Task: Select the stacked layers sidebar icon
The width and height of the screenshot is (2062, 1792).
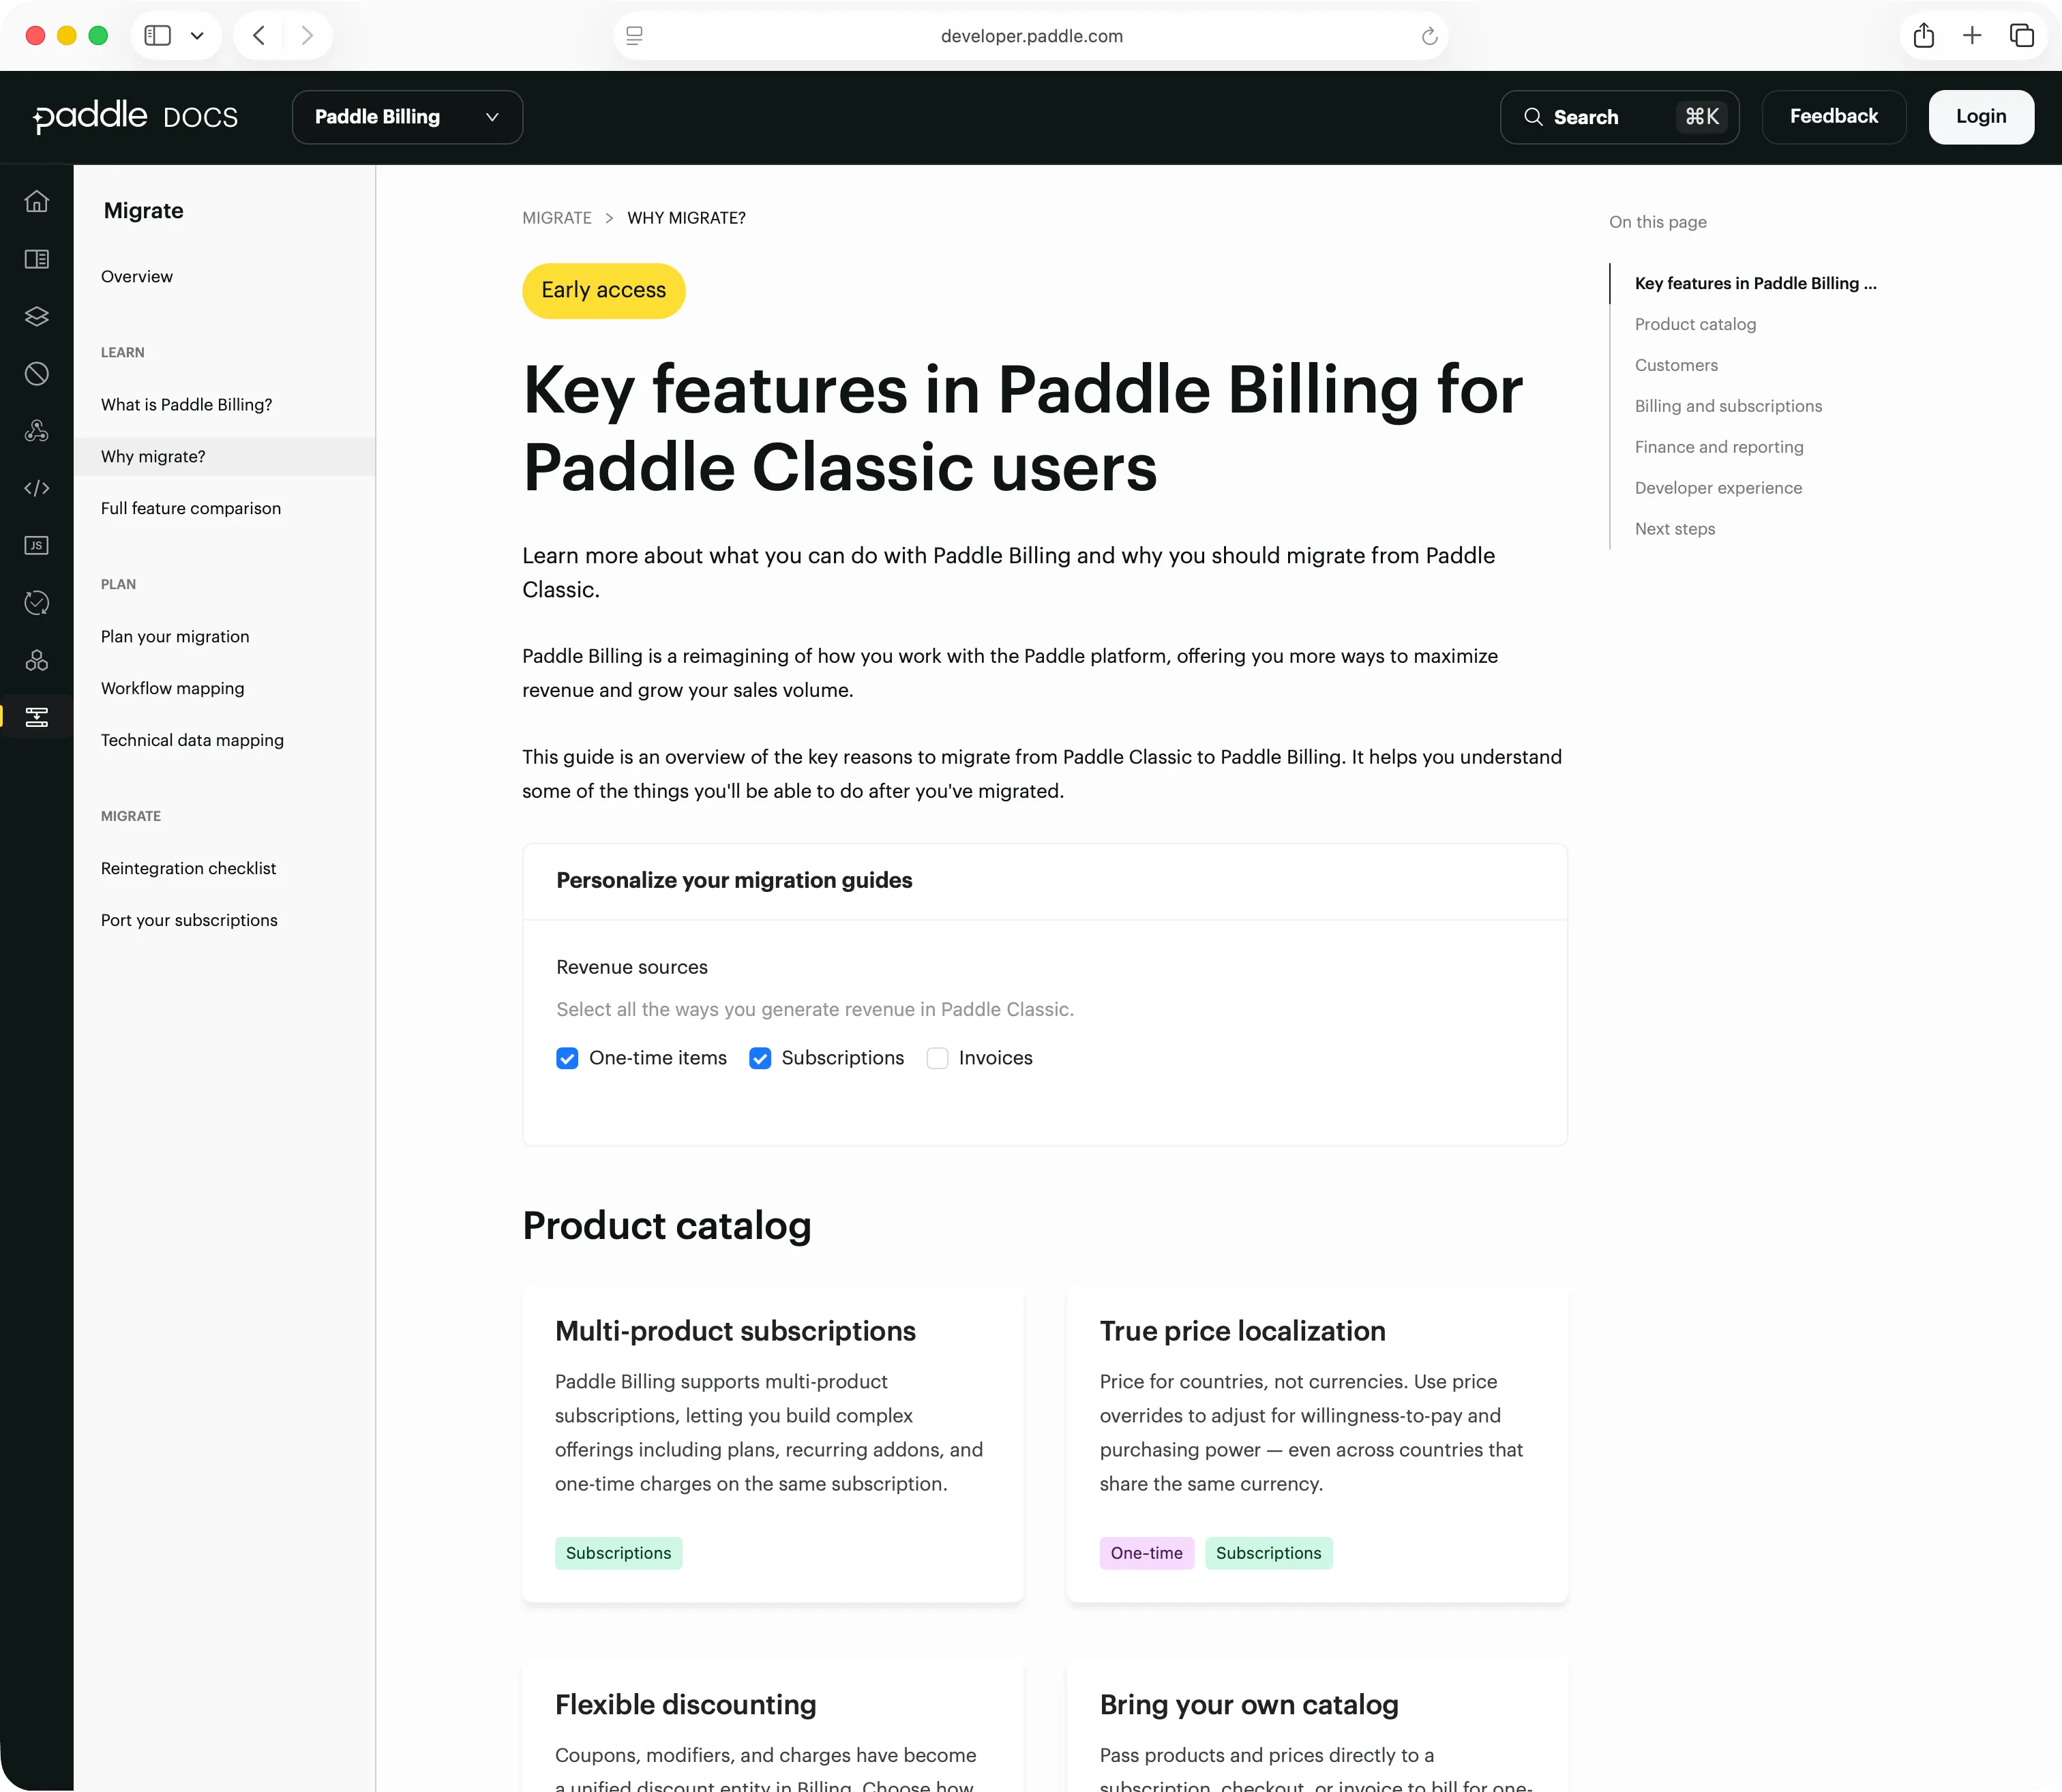Action: tap(37, 317)
